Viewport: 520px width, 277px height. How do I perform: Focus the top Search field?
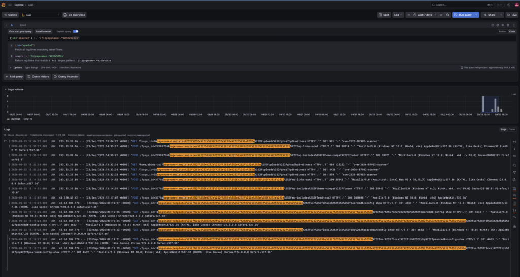click(x=461, y=5)
